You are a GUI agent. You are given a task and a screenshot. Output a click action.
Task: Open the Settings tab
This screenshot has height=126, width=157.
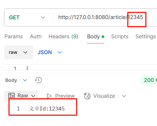tap(146, 36)
